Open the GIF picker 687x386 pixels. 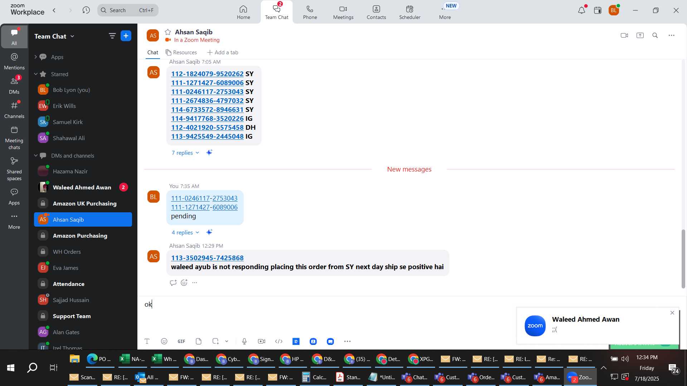181,341
